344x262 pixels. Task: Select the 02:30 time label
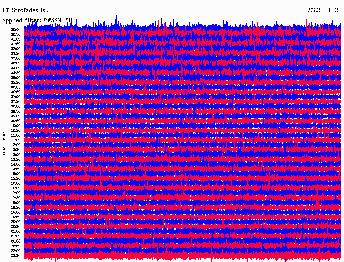16,53
